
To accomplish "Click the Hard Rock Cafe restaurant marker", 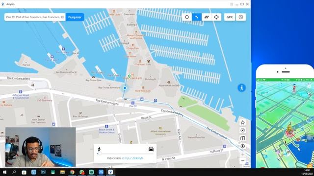I will tap(143, 88).
